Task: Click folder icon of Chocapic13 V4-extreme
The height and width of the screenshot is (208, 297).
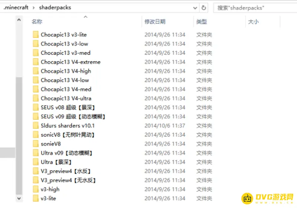Action: pos(36,62)
